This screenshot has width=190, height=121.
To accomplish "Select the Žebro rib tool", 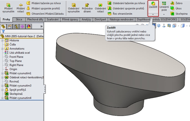I will pos(176,3).
